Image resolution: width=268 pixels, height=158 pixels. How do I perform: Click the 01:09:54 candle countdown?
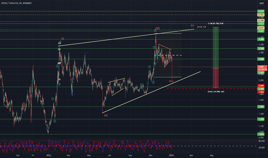coord(262,70)
